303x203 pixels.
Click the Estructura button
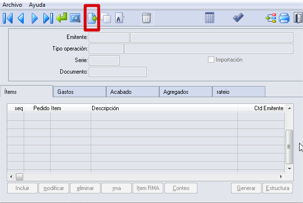point(277,188)
